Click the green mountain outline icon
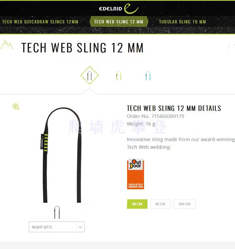The image size is (235, 249). (x=7, y=45)
